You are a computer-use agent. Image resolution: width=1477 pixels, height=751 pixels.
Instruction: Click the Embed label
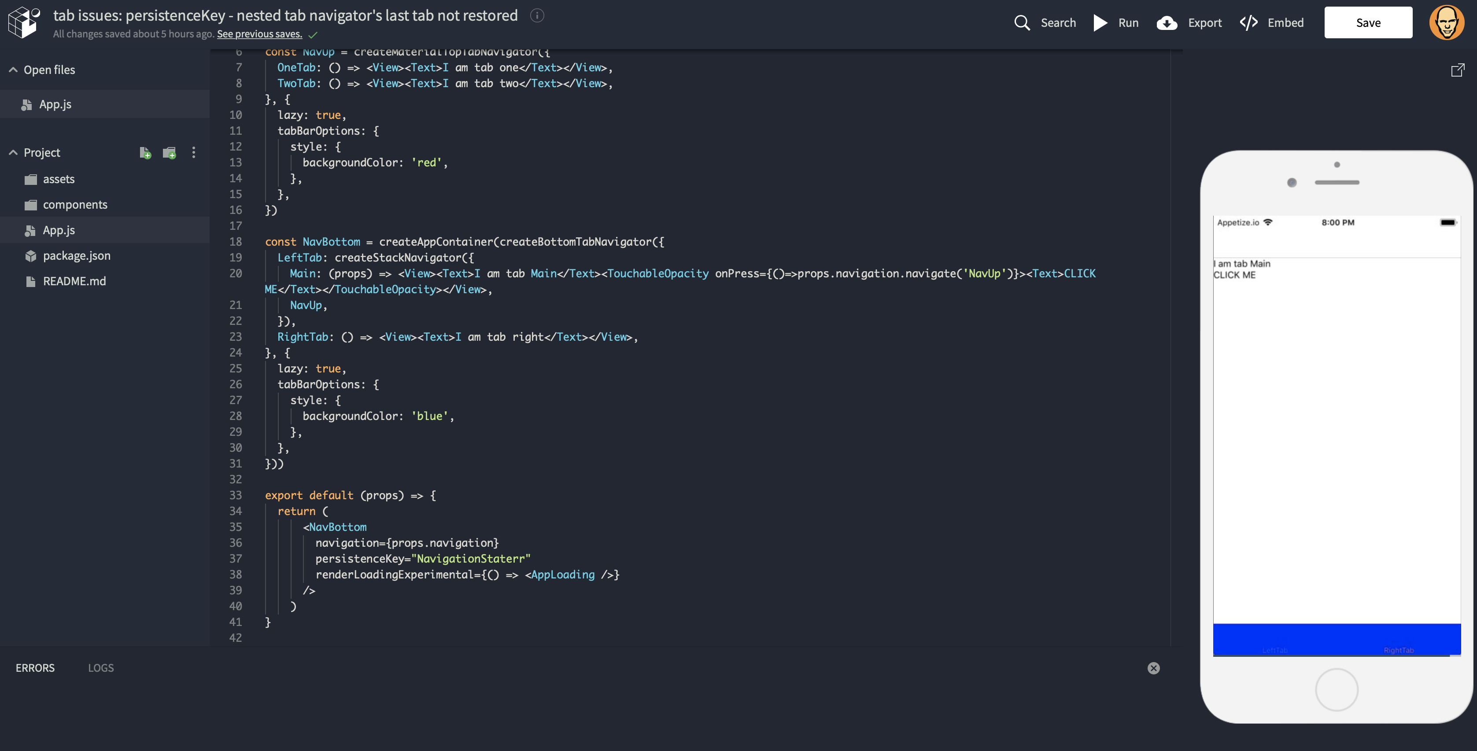(x=1285, y=22)
